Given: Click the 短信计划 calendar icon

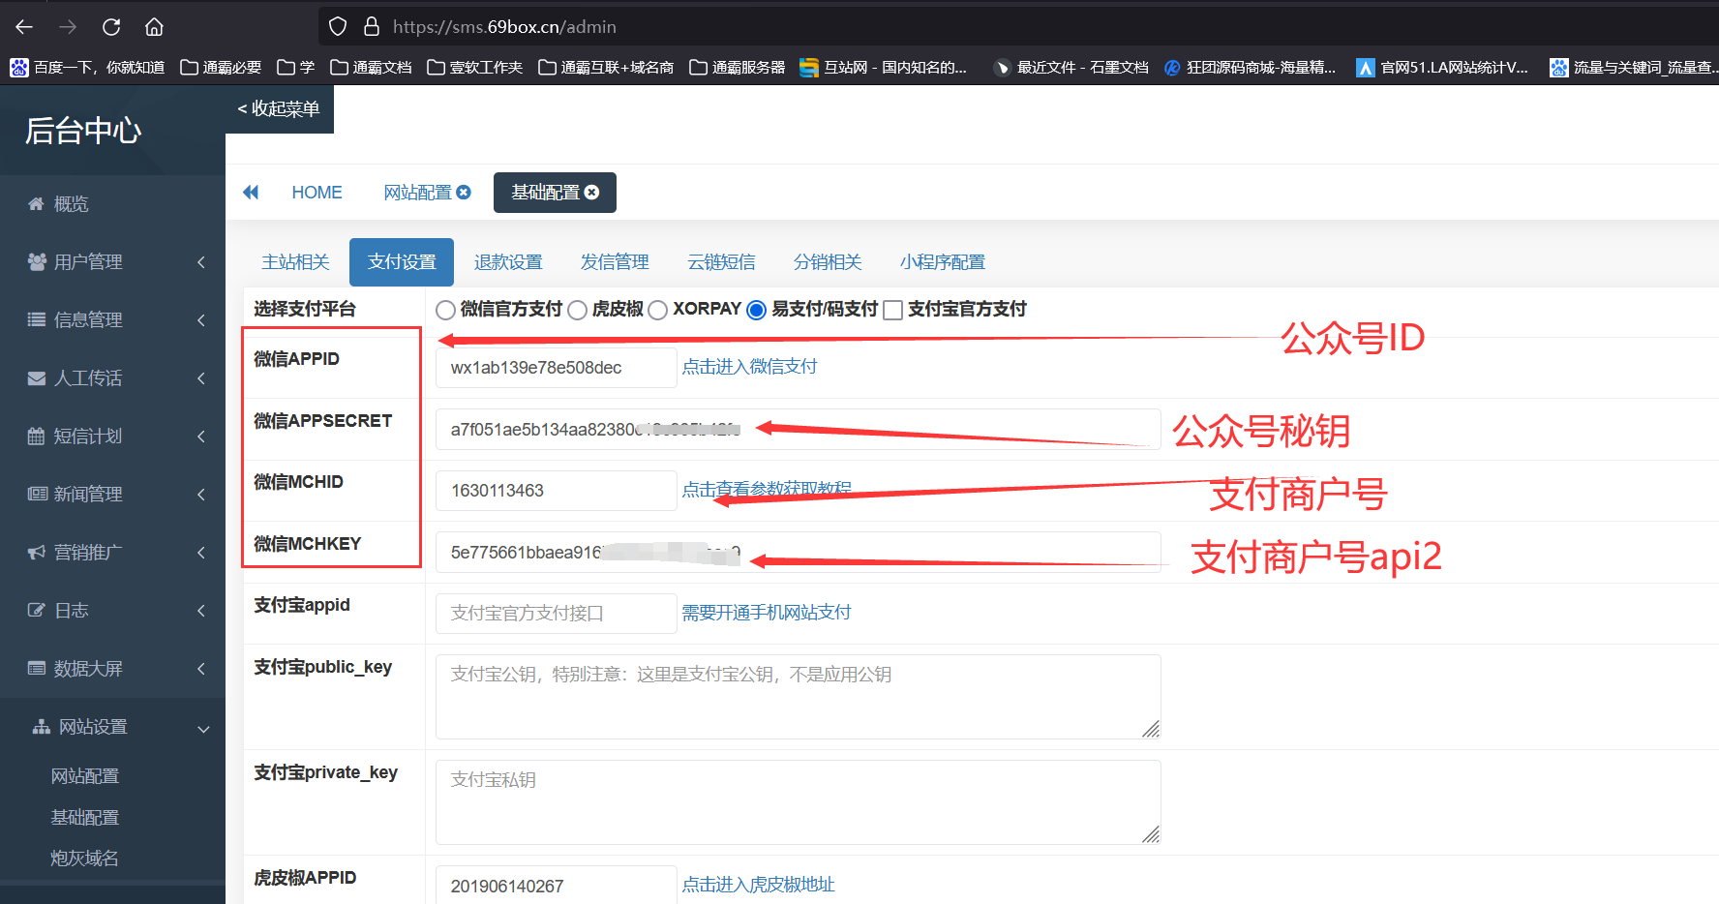Looking at the screenshot, I should [36, 436].
